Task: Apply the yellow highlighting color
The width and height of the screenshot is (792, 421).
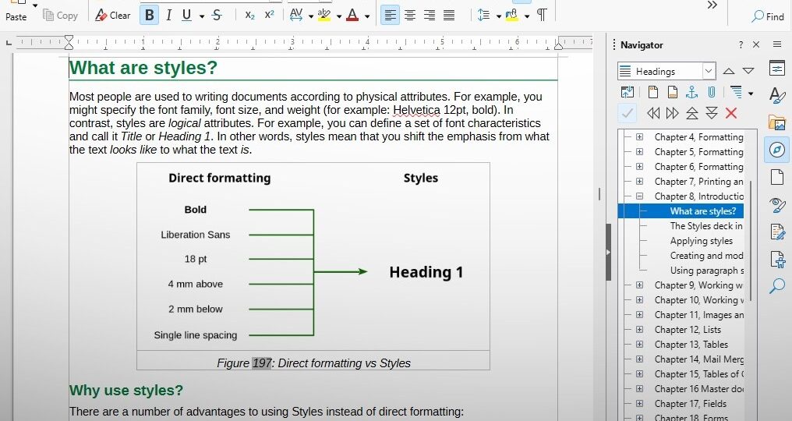Action: [324, 15]
